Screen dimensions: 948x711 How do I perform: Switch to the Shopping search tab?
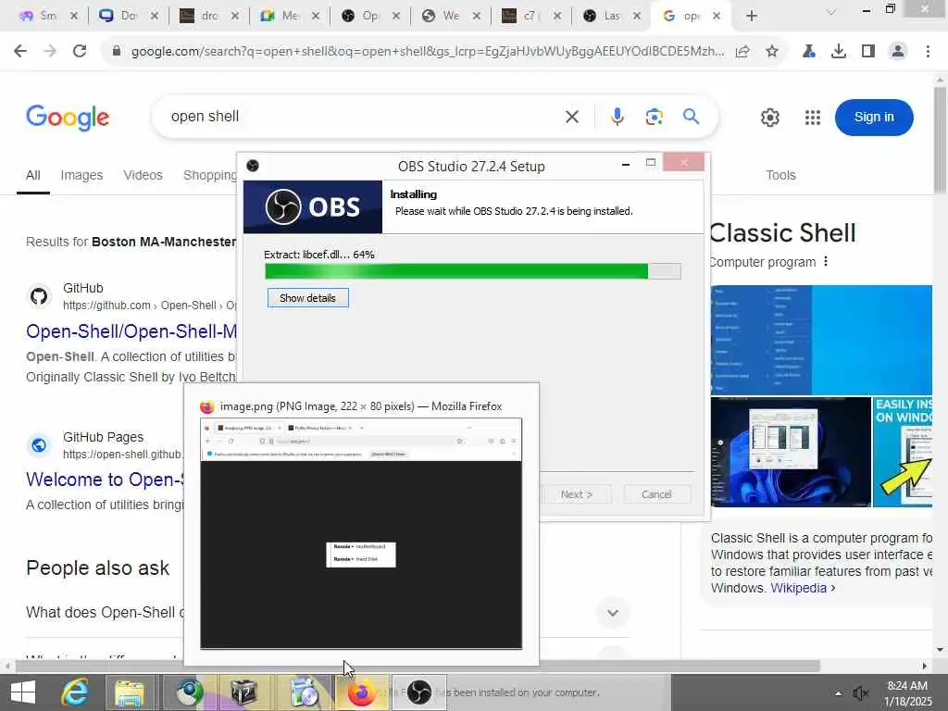pyautogui.click(x=210, y=175)
